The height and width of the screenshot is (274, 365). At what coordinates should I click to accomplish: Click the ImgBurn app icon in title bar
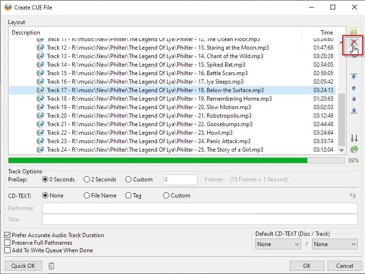point(8,7)
